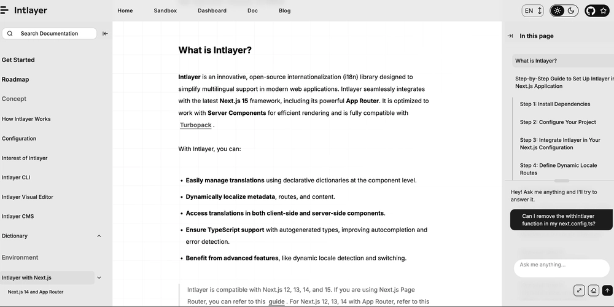
Task: Open the Get Started sidebar section
Action: (18, 60)
